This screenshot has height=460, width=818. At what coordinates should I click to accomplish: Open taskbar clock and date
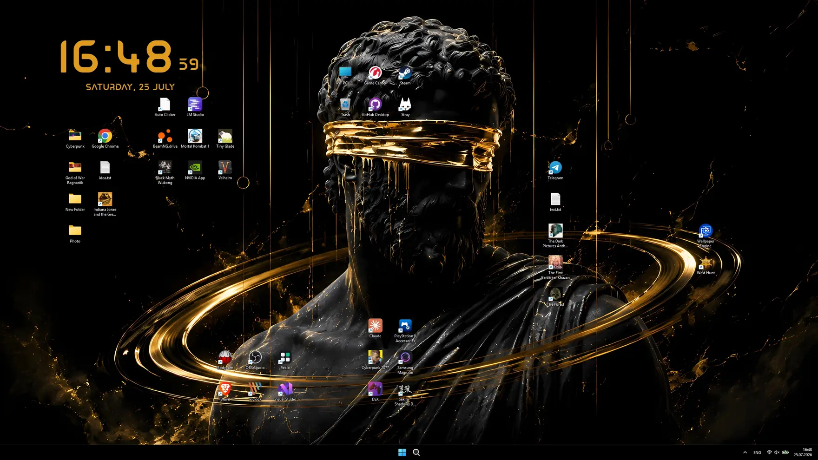[x=803, y=453]
